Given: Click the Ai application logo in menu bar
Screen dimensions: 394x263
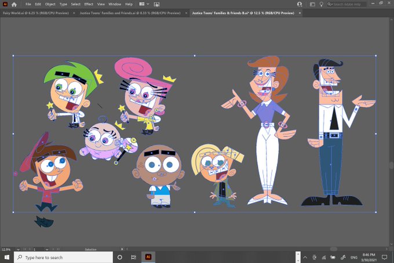Looking at the screenshot, I should tap(5, 4).
